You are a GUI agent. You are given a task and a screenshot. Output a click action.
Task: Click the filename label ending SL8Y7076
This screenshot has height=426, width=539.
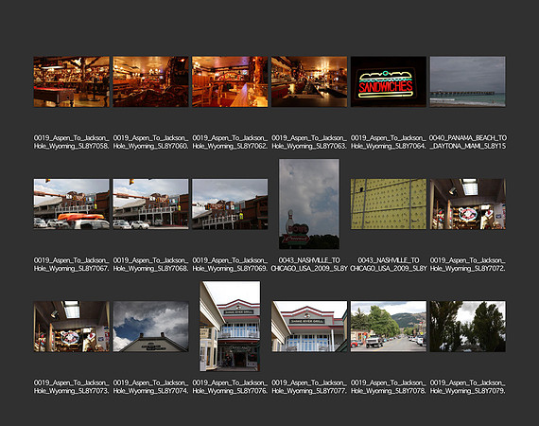(x=230, y=387)
